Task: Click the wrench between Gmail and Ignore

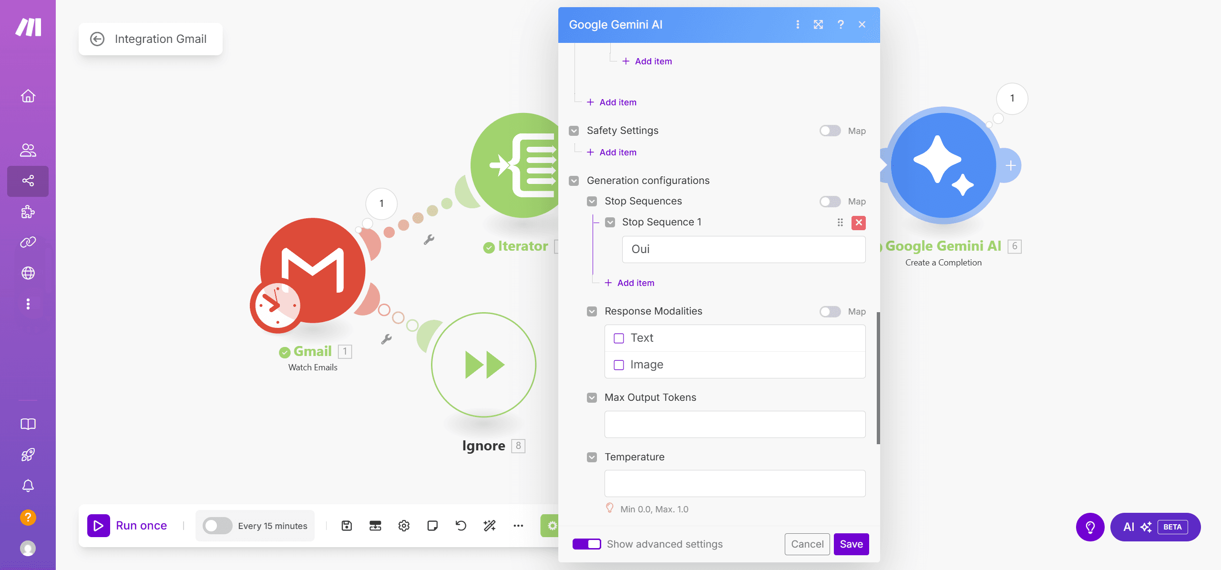Action: pos(387,339)
